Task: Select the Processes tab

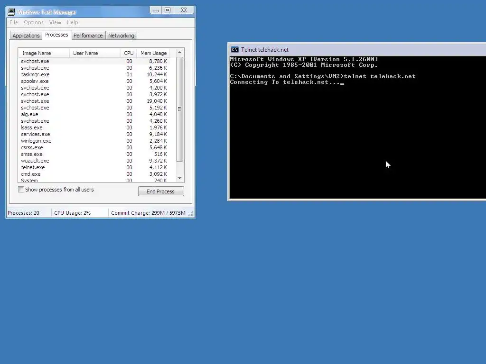Action: coord(56,35)
